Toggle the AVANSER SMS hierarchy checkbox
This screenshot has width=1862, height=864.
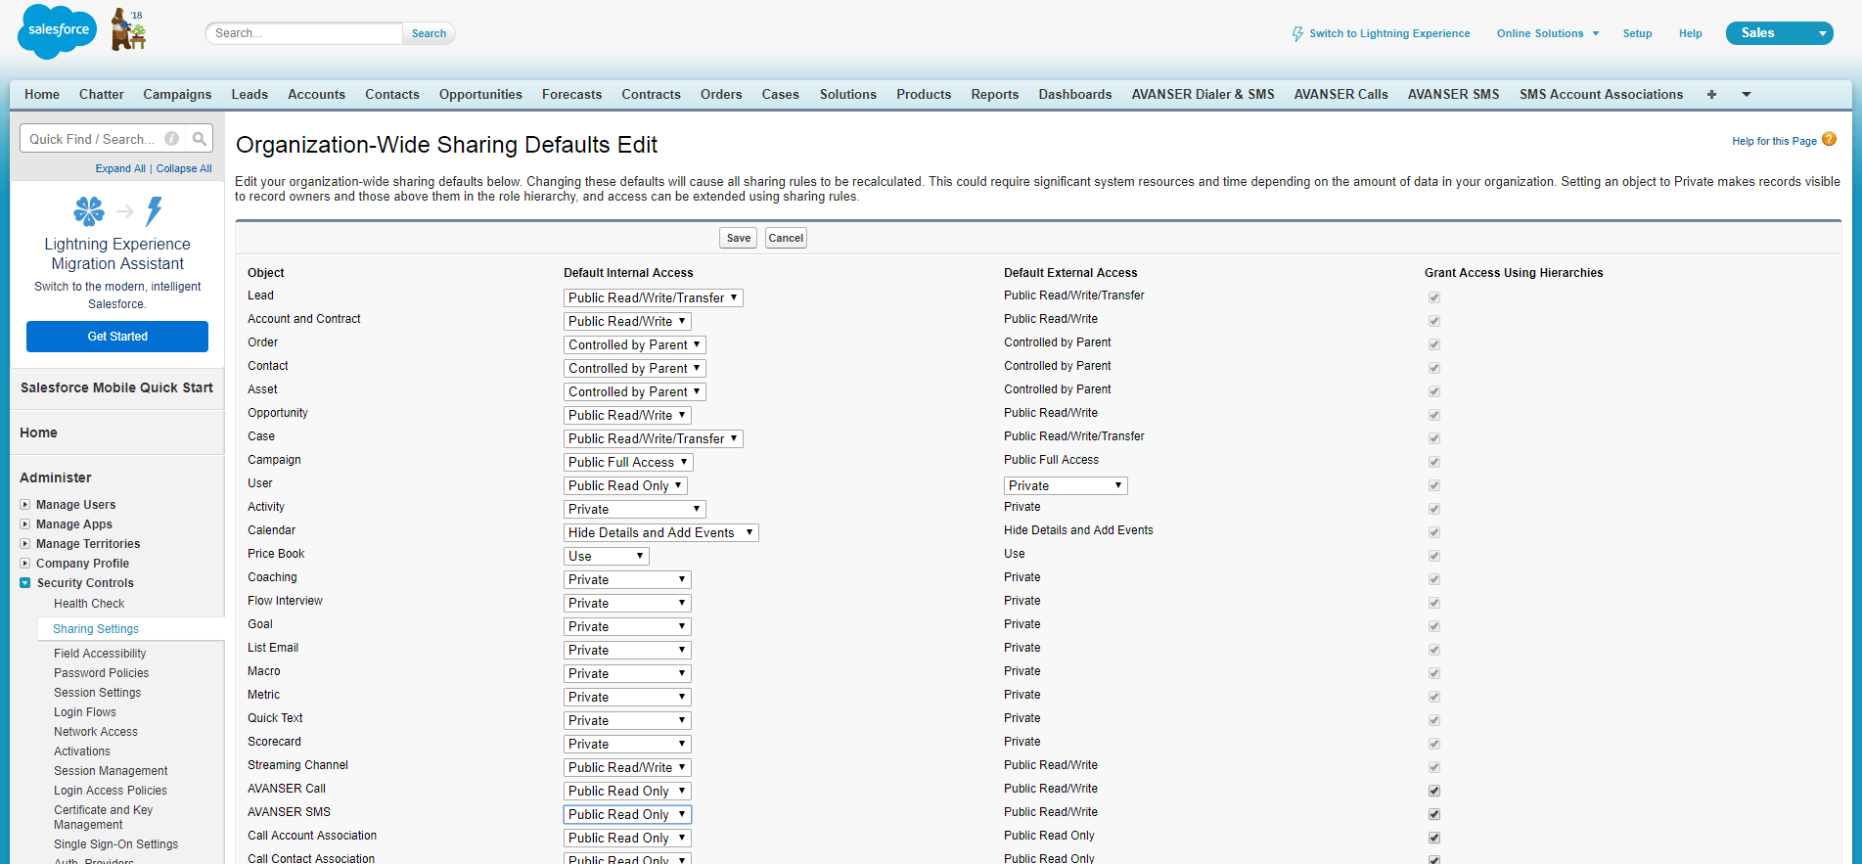point(1434,814)
